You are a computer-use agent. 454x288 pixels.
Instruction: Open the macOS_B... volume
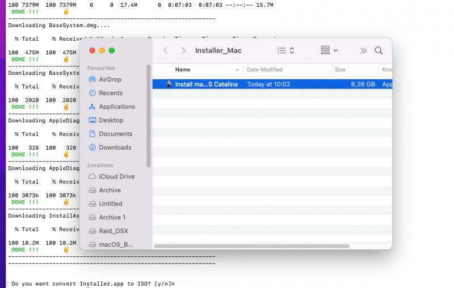[x=116, y=244]
